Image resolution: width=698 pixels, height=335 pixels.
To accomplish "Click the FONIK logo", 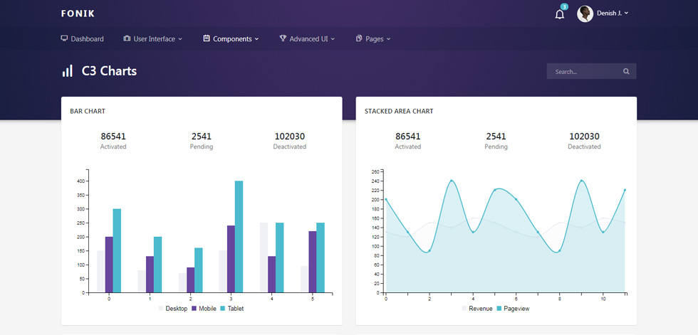I will pyautogui.click(x=78, y=14).
